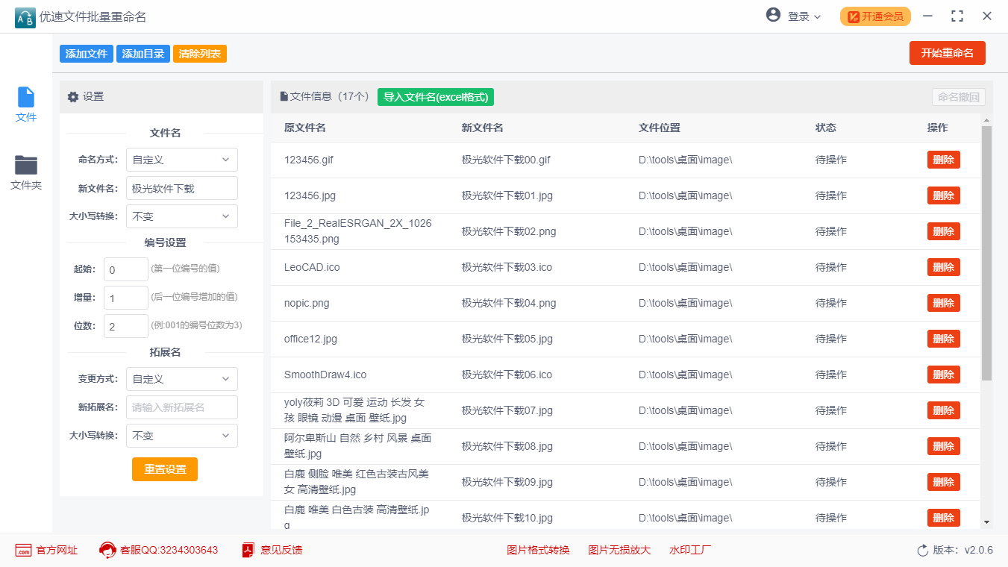Click the 命名撤回 button
Image resolution: width=1008 pixels, height=567 pixels.
(959, 97)
